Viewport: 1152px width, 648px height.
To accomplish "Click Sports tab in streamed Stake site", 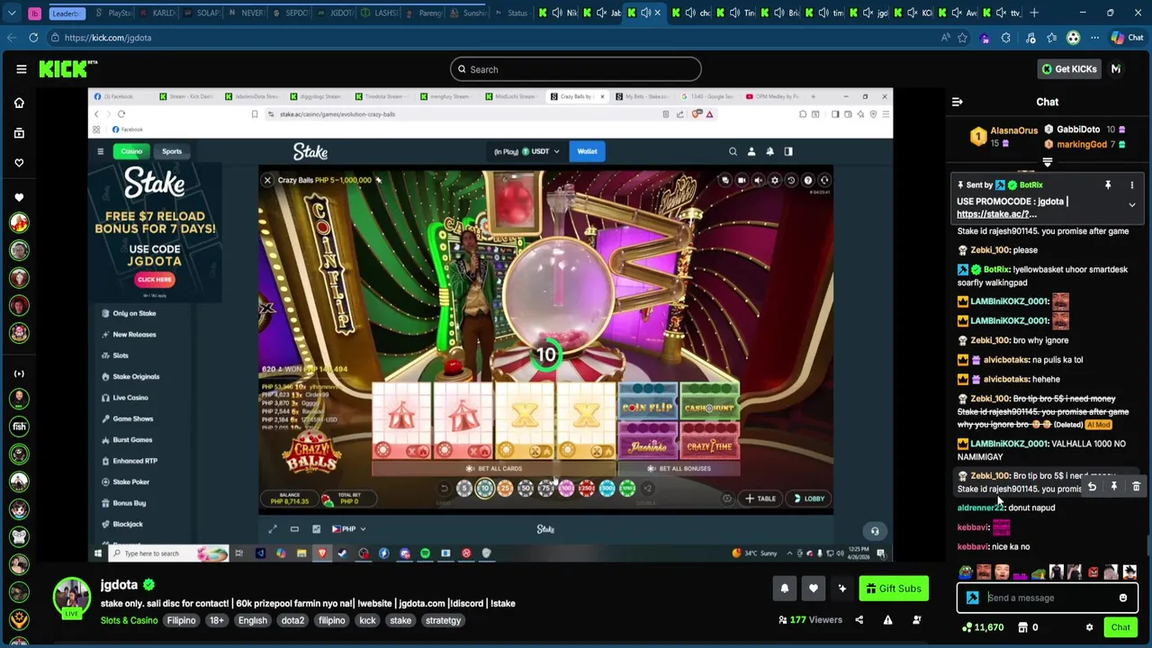I will coord(172,151).
